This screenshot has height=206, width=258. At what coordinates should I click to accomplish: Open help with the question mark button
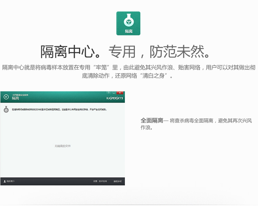click(108, 93)
